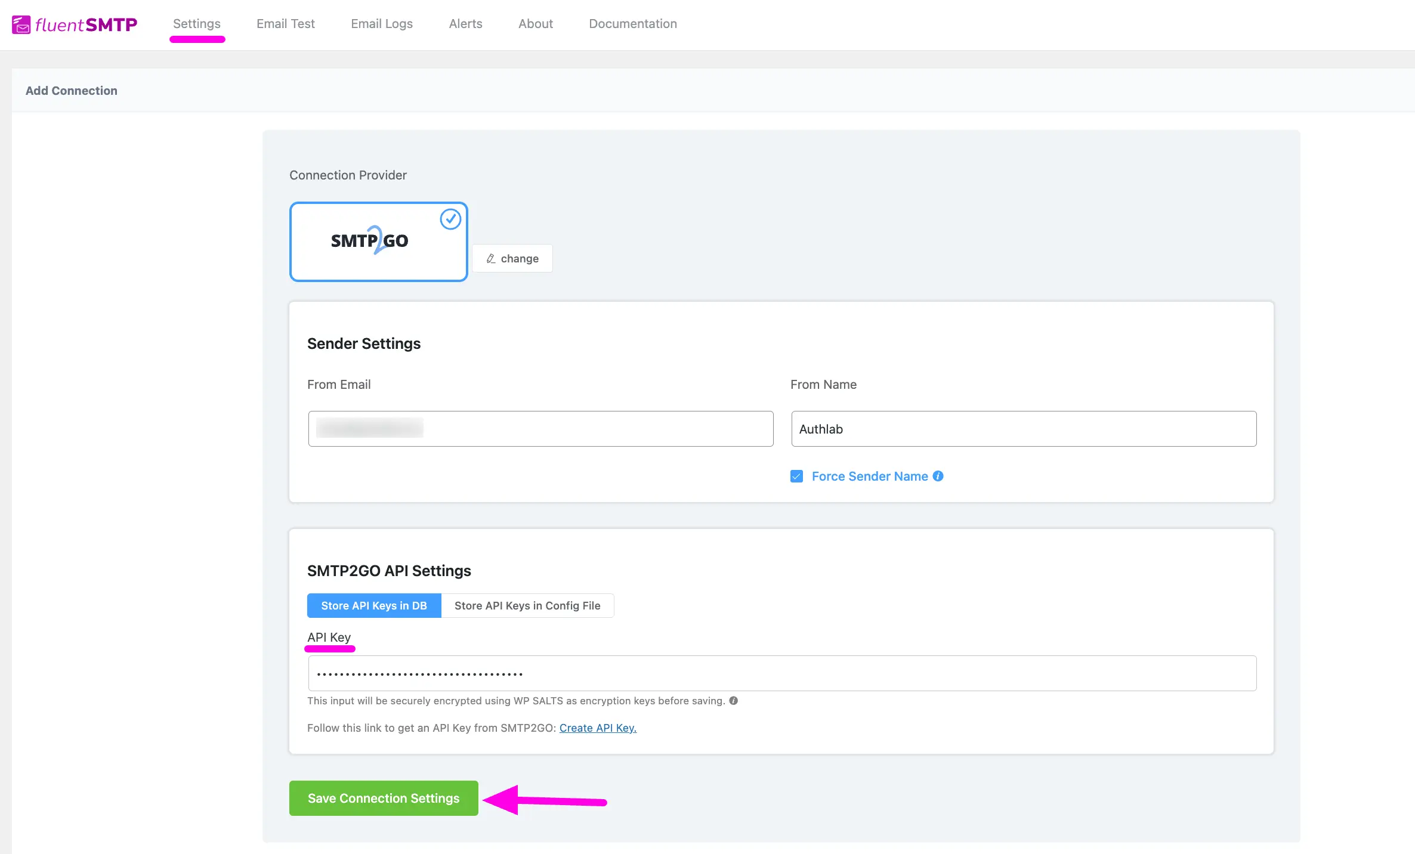The image size is (1415, 854).
Task: Go to the Email Test tab
Action: [x=286, y=24]
